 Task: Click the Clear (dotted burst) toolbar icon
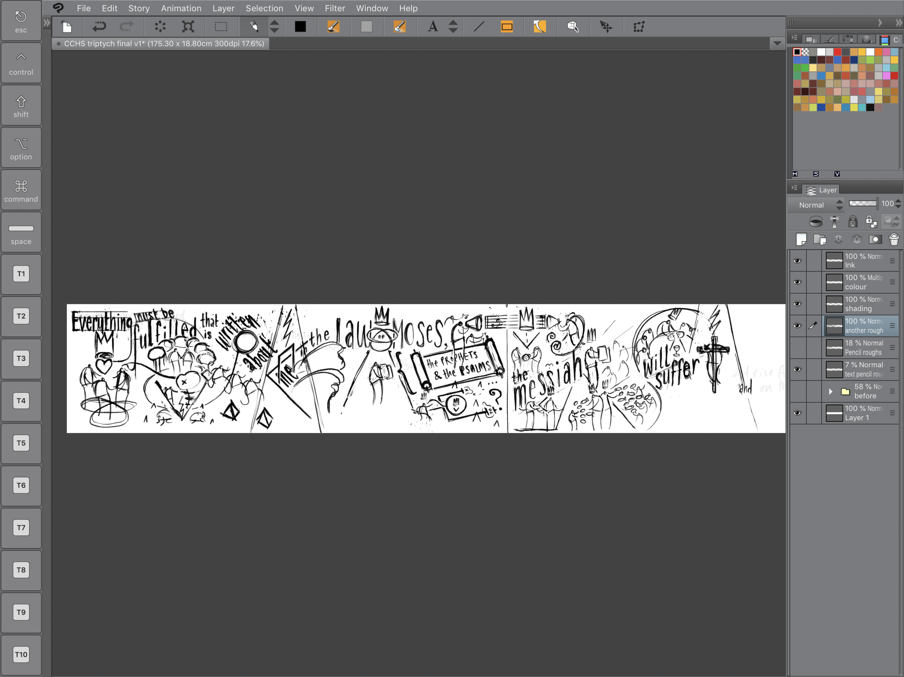160,27
